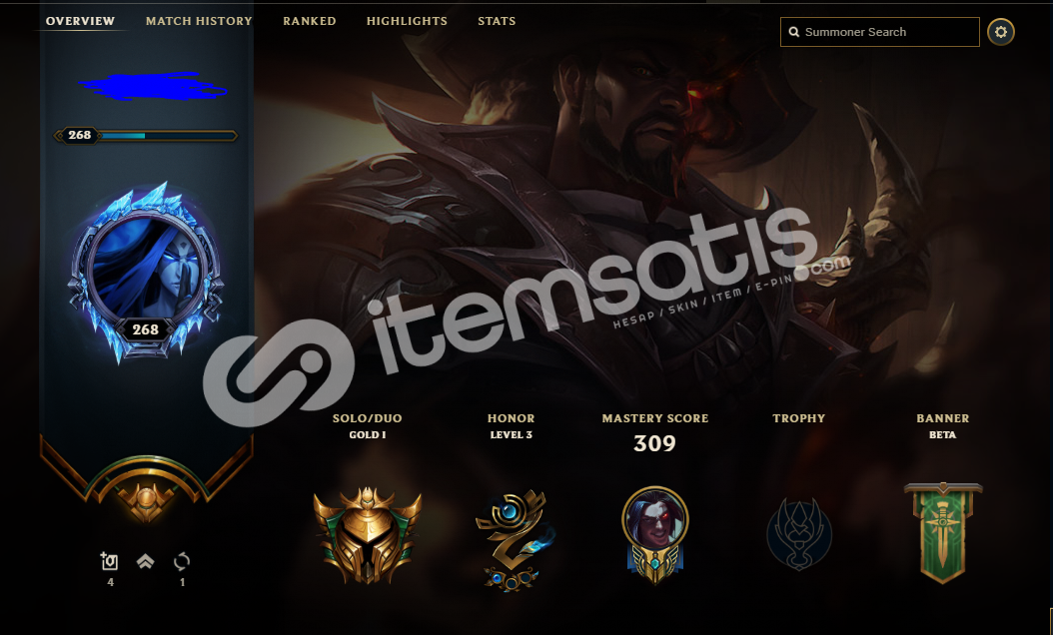Select the Solo/Duo Gold I label
The image size is (1053, 635).
368,425
